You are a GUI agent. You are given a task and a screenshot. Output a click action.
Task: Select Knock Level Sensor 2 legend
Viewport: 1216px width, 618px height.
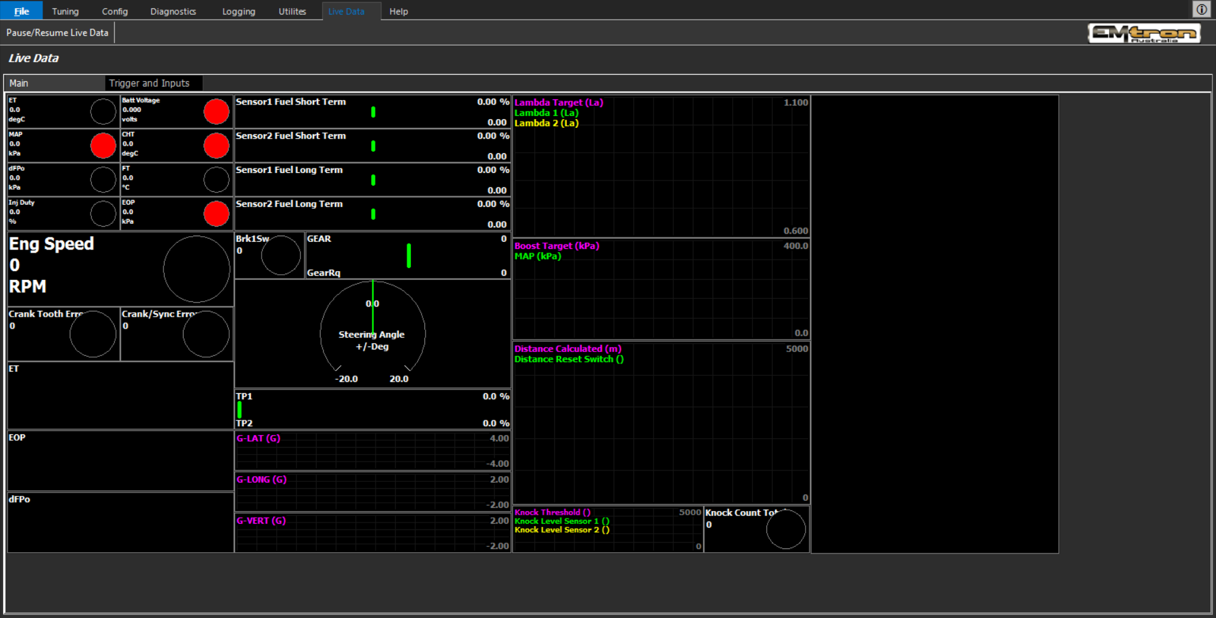562,530
